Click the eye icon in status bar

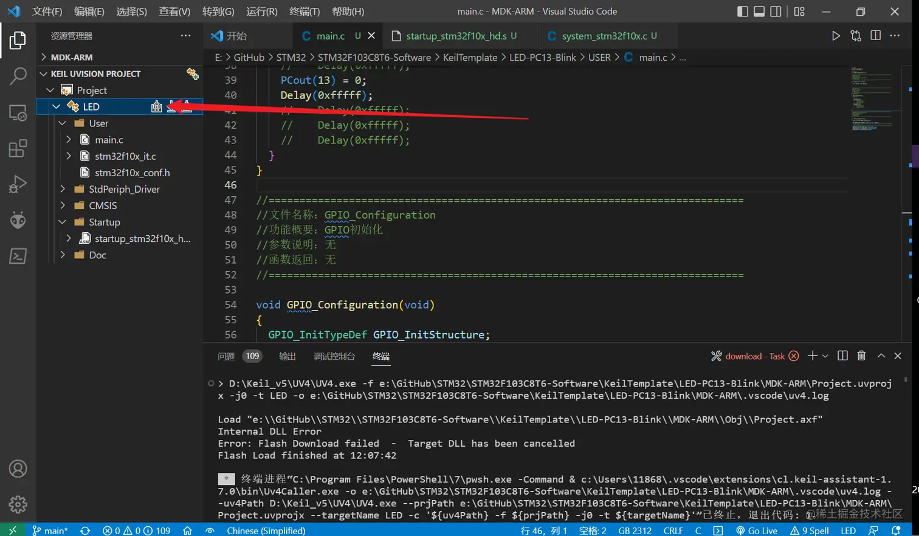coord(210,531)
